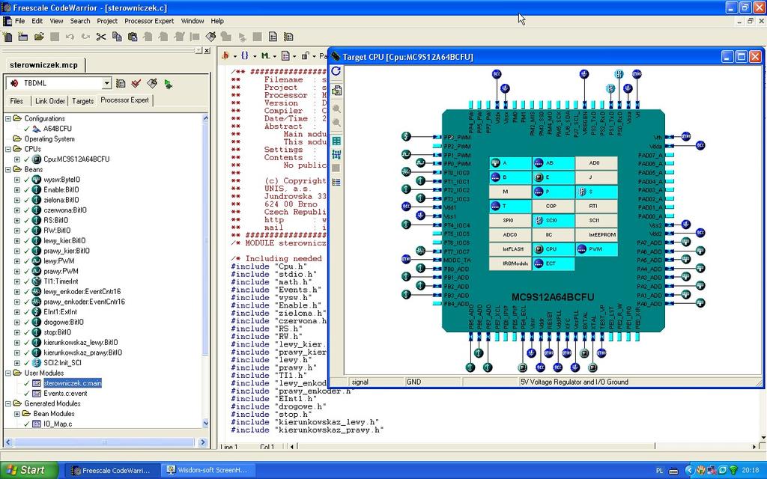This screenshot has height=479, width=767.
Task: Click the Cut scissors icon
Action: click(101, 37)
